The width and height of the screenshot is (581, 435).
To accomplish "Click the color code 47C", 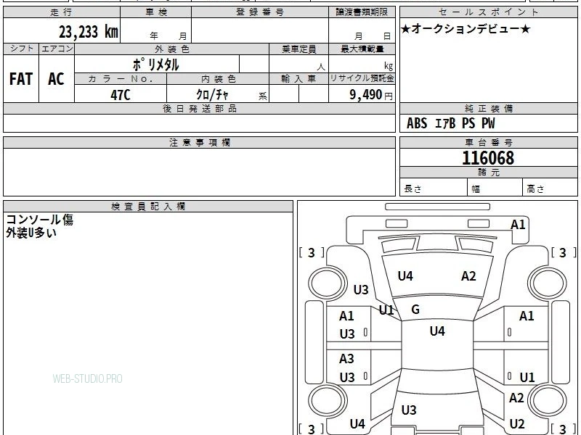I will (121, 95).
